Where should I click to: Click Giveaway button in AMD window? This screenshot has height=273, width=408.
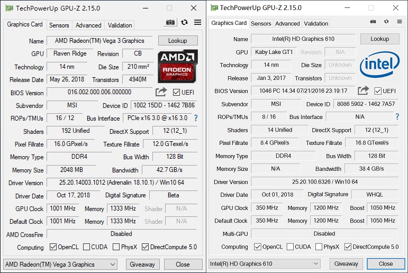[142, 265]
